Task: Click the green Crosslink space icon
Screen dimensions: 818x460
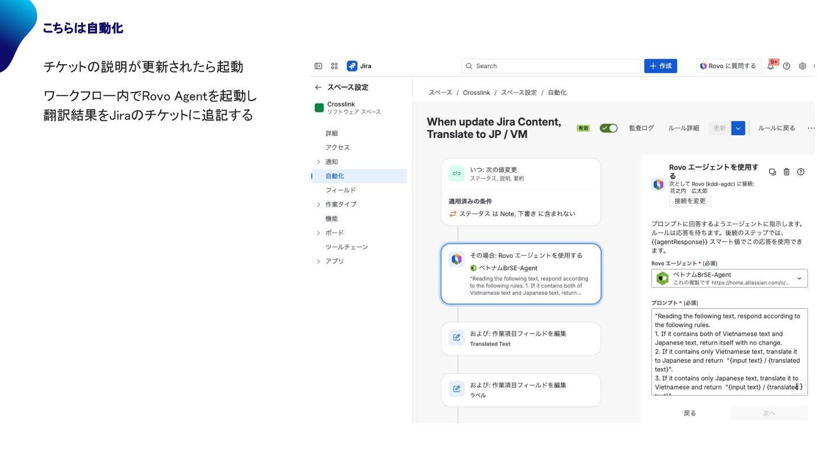Action: tap(319, 108)
